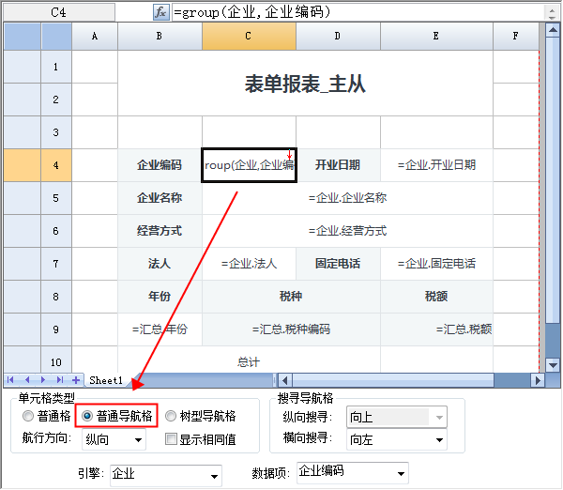Click the fx insert function icon
Image resolution: width=563 pixels, height=490 pixels.
tap(160, 12)
